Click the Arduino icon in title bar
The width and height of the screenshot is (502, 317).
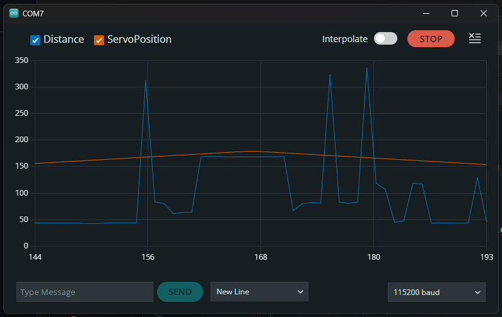14,13
